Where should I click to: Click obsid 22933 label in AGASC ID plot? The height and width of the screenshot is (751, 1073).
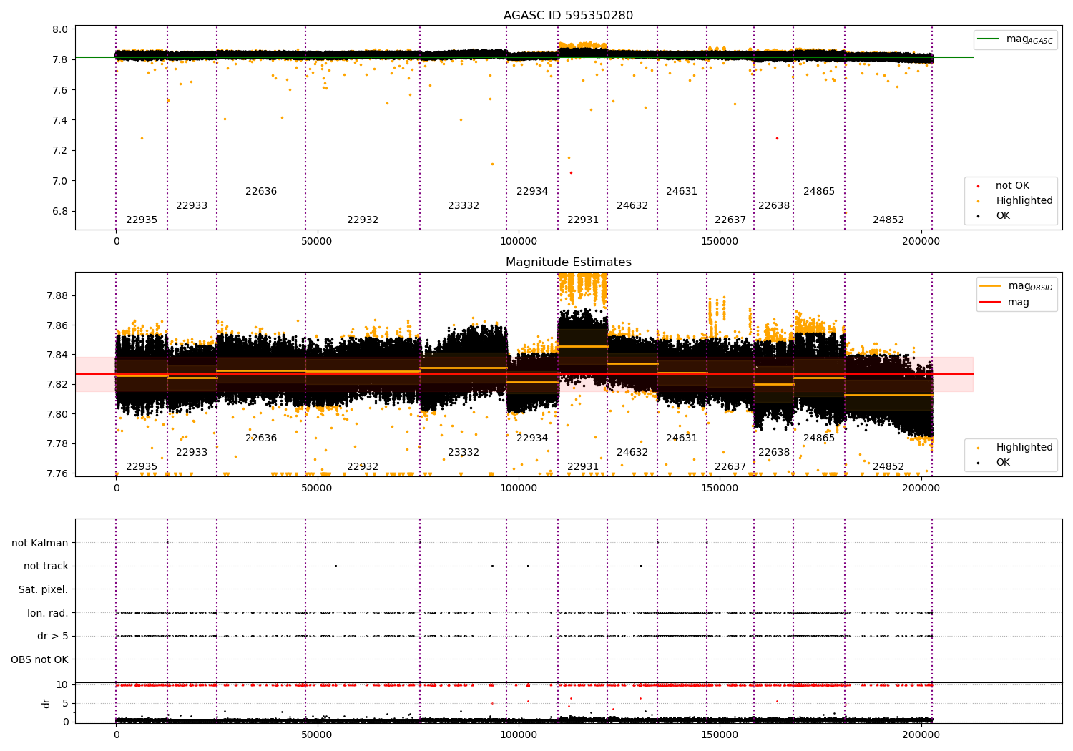tap(192, 205)
